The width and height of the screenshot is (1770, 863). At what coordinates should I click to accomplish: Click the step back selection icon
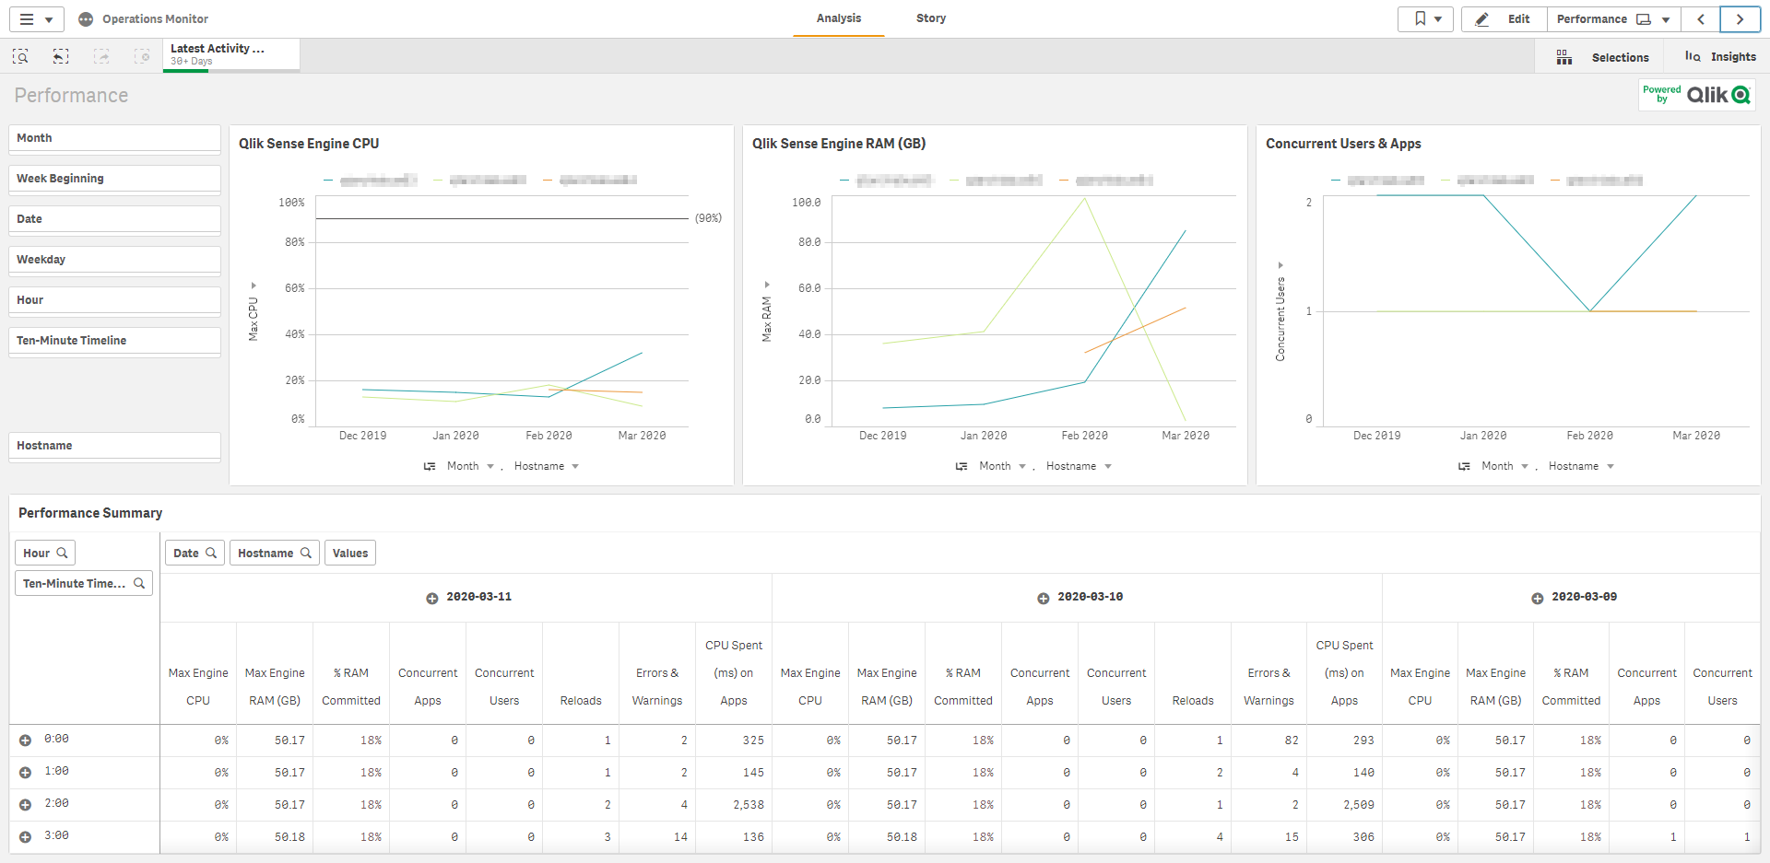tap(61, 57)
